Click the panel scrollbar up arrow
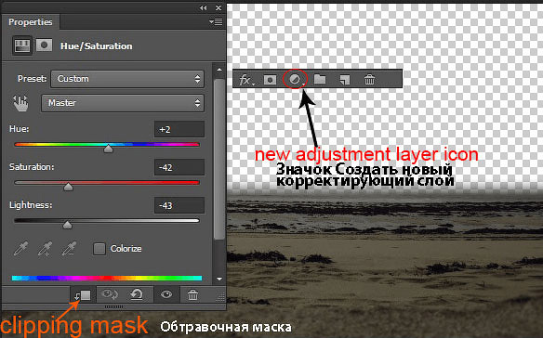This screenshot has height=338, width=543. (219, 70)
